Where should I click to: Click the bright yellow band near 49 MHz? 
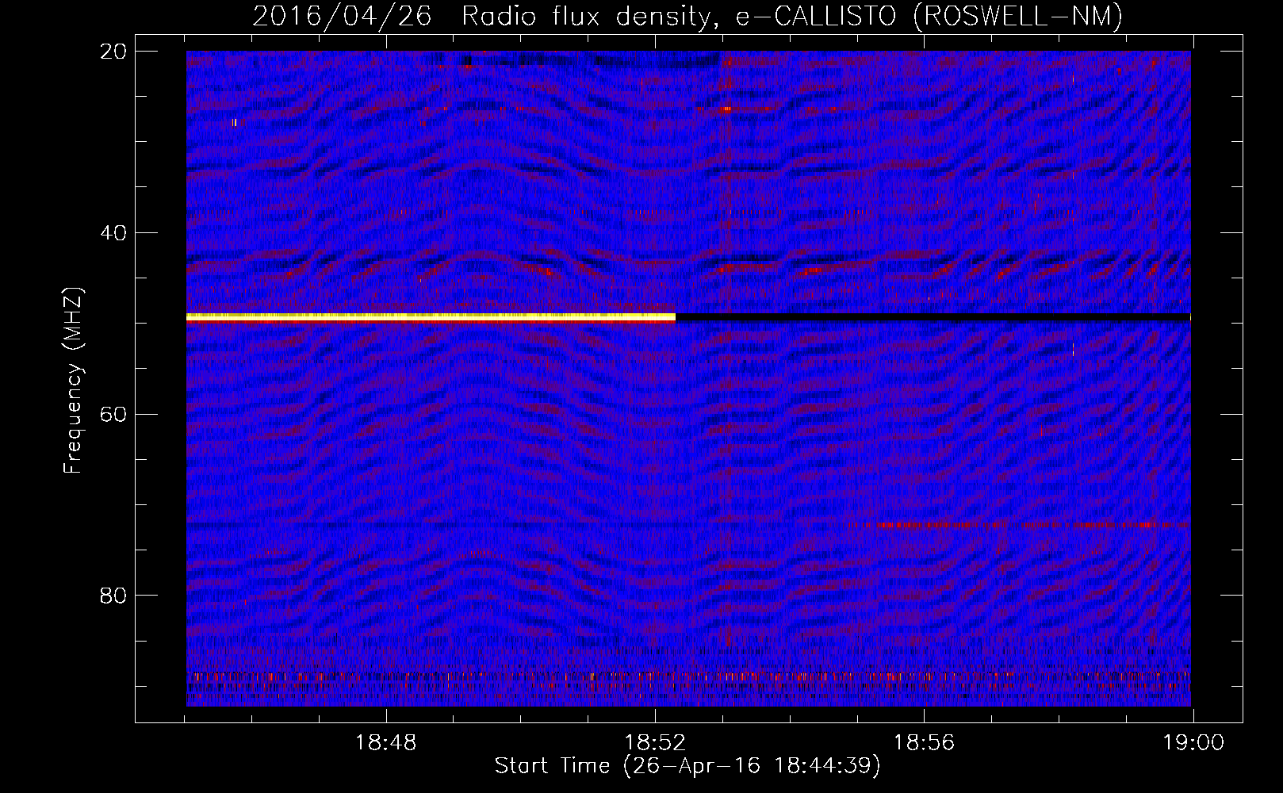(x=431, y=317)
